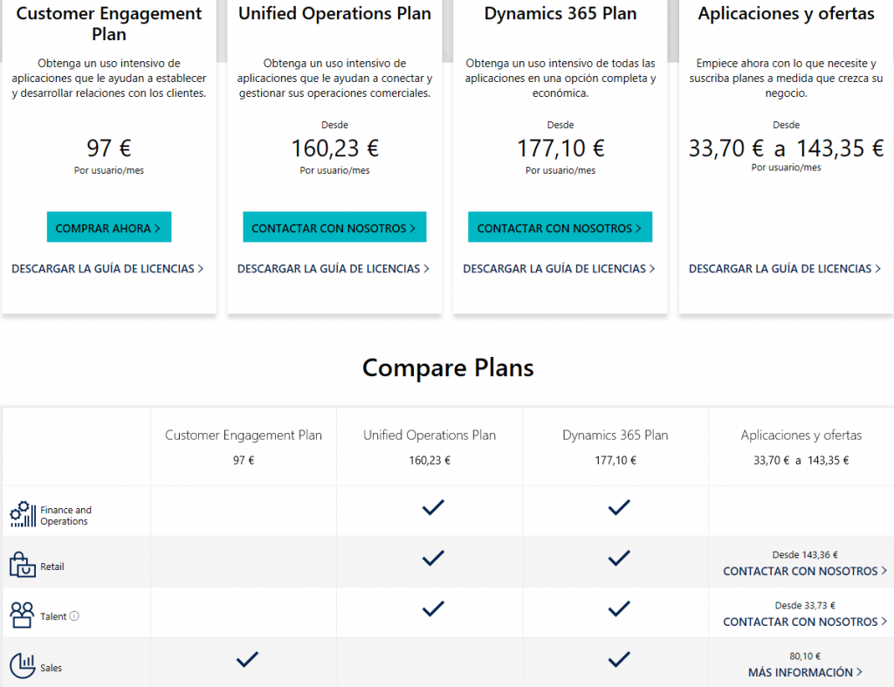
Task: Click 160,23 € under Unified Operations table header
Action: (430, 460)
